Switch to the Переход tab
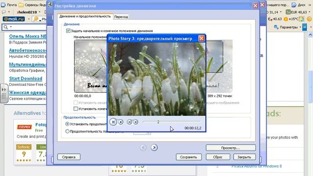This screenshot has width=313, height=176. click(121, 17)
